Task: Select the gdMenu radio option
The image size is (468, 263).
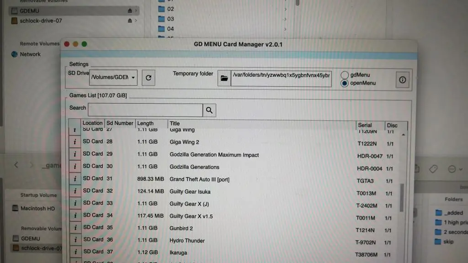Action: tap(345, 75)
